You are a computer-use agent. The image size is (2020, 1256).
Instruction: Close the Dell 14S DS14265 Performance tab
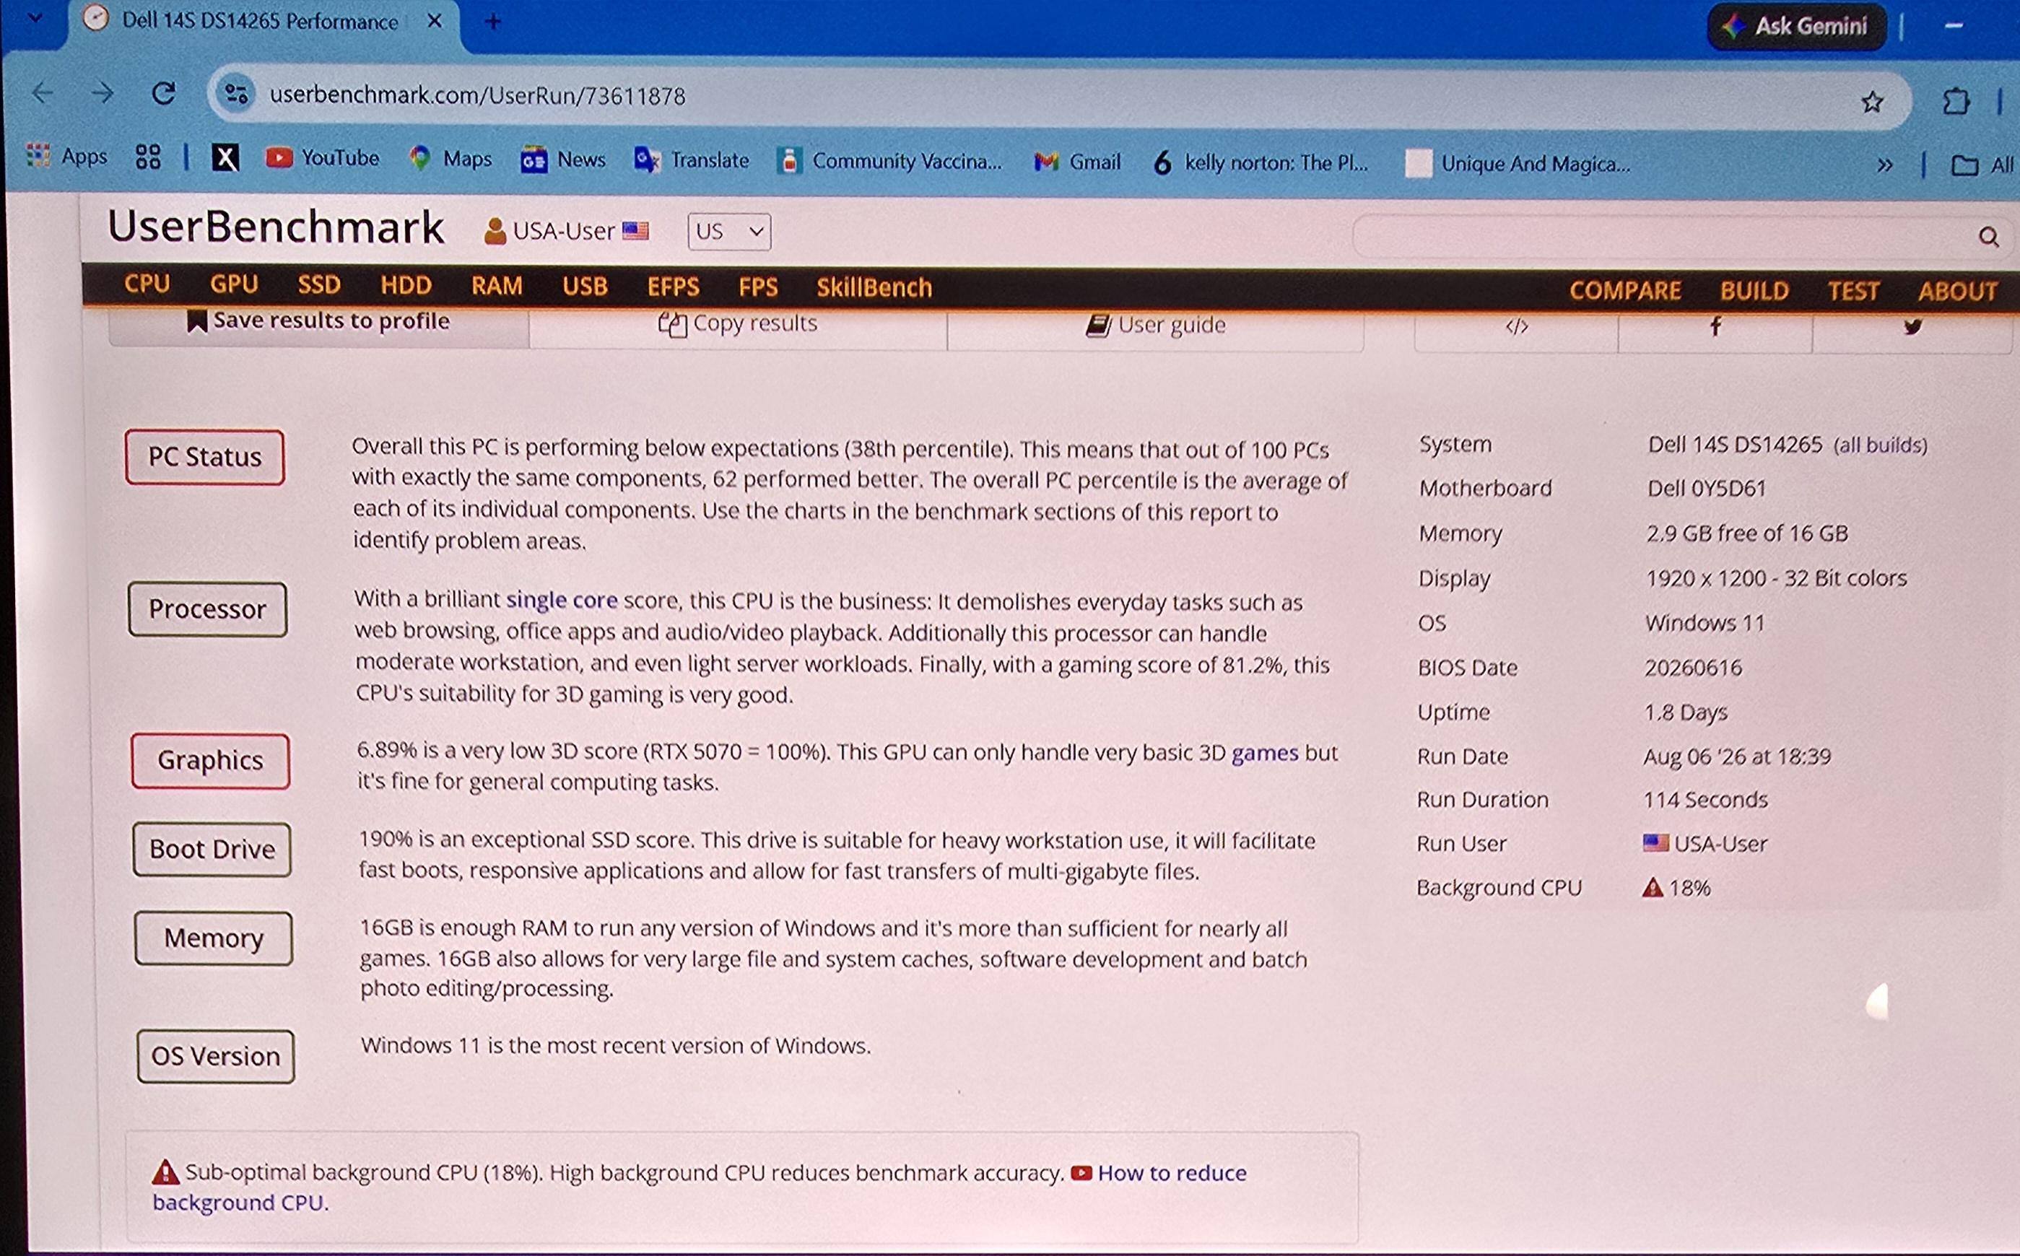coord(434,21)
